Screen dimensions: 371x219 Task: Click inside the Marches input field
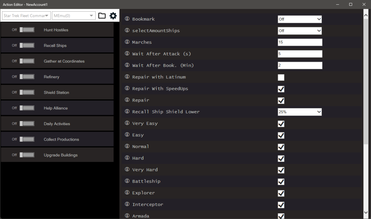[300, 42]
